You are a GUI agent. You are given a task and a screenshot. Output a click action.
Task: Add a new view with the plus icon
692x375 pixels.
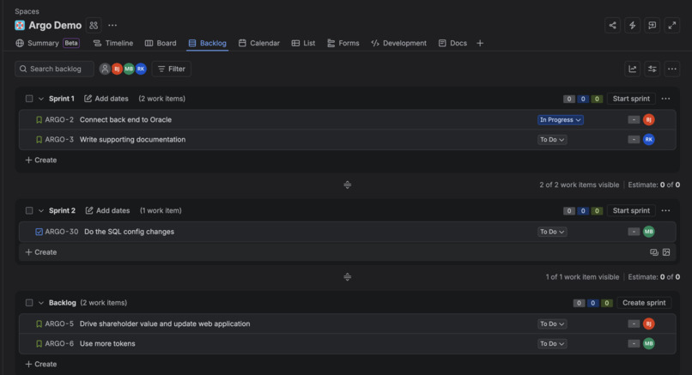tap(480, 43)
